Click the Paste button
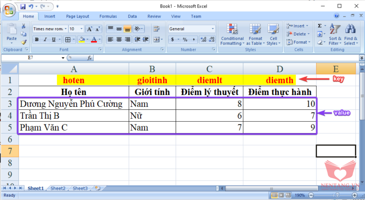365x200 pixels. click(11, 34)
